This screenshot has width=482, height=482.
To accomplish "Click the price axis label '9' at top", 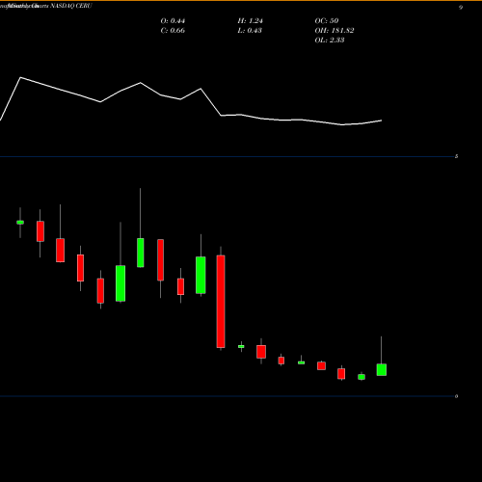I will [x=461, y=8].
